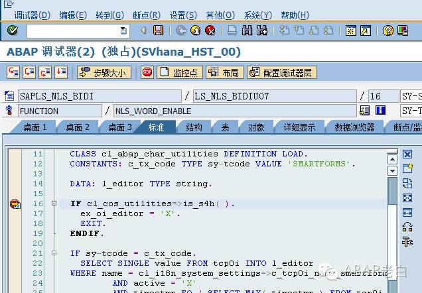Click the green Enter checkmark icon
Image resolution: width=422 pixels, height=293 pixels.
click(13, 30)
